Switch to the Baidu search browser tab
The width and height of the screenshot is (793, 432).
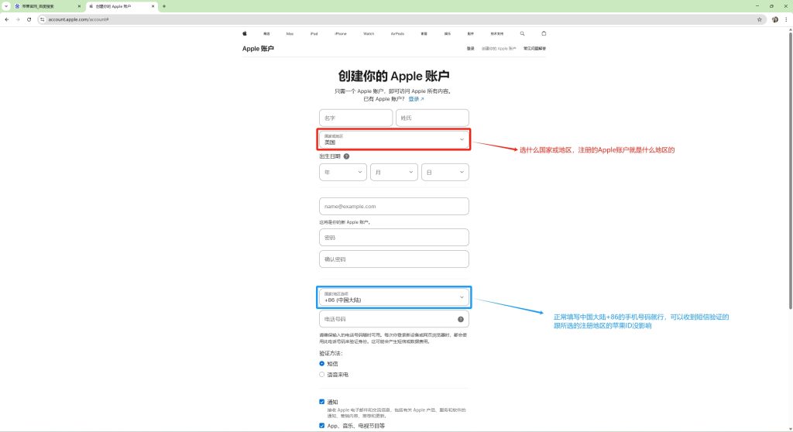[x=47, y=6]
